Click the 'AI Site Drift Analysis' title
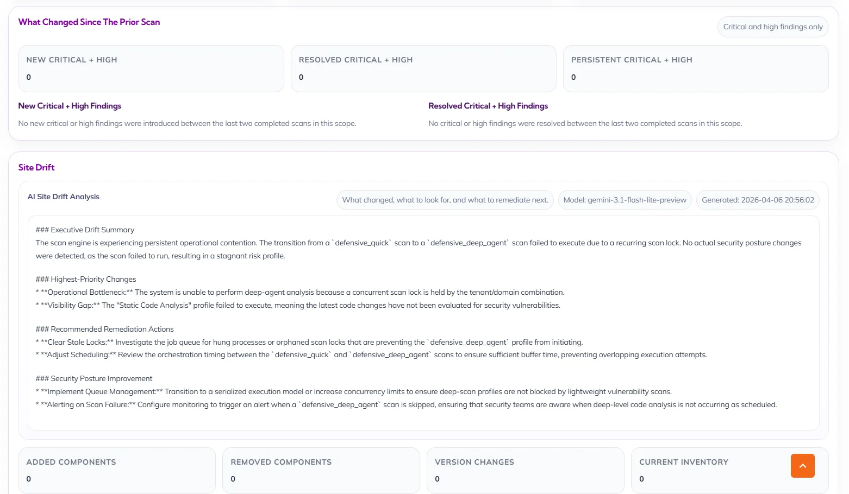Viewport: 849px width, 494px height. pyautogui.click(x=64, y=197)
